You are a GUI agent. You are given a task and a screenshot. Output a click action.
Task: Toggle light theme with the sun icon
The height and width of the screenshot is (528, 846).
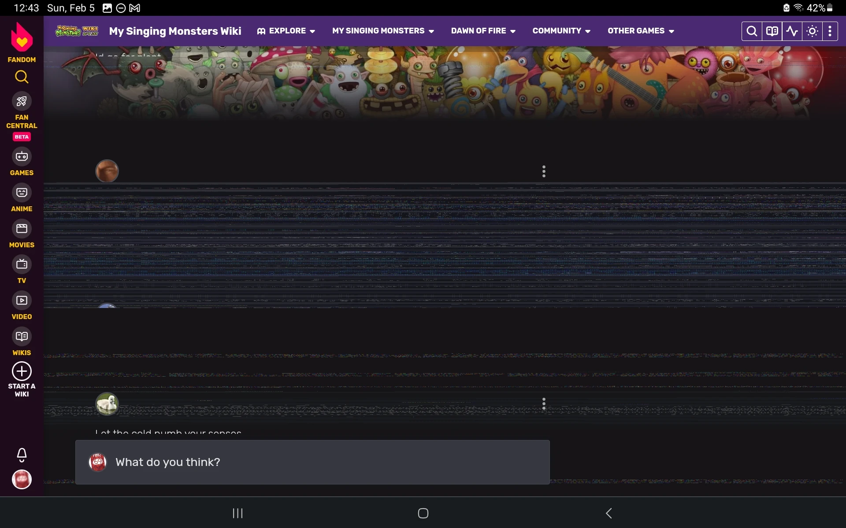(x=812, y=31)
